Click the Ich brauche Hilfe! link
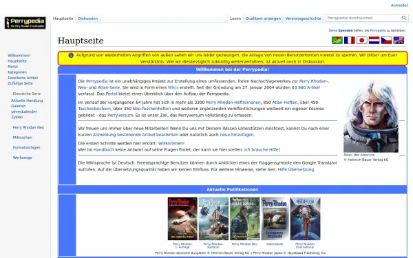413x258 pixels. (x=262, y=149)
